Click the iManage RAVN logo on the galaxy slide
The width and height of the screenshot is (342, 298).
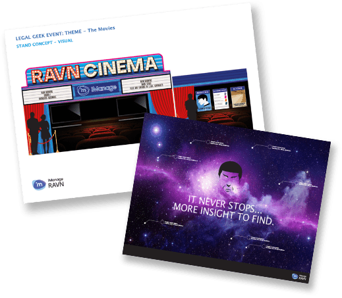(x=299, y=276)
